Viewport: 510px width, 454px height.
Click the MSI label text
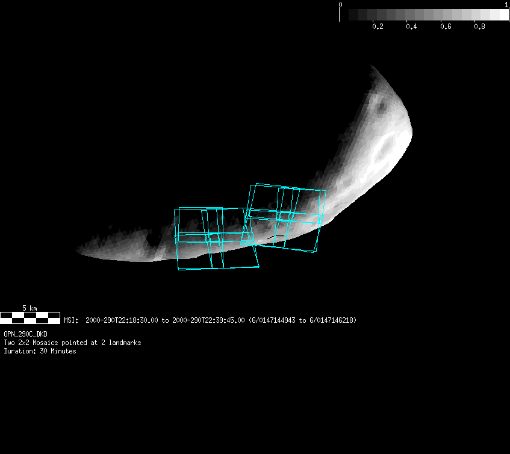71,320
